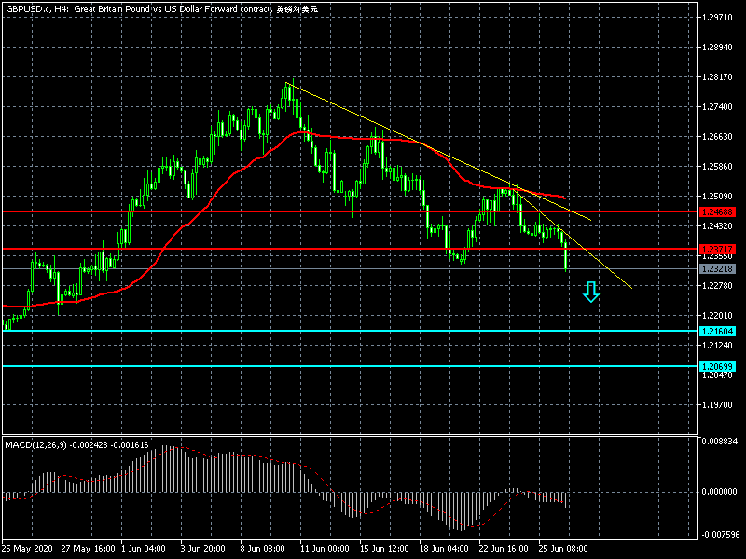Click the 1.26630 price axis value
The width and height of the screenshot is (746, 559).
point(717,137)
